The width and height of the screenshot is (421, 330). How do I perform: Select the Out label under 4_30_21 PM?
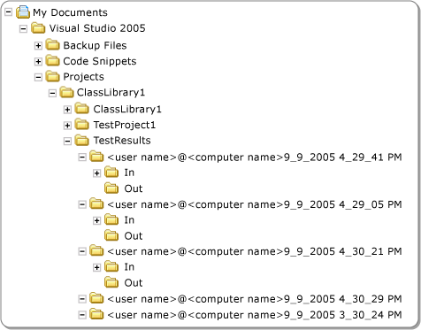click(134, 283)
